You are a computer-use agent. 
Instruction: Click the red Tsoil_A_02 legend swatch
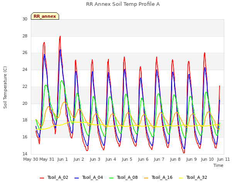(42, 178)
